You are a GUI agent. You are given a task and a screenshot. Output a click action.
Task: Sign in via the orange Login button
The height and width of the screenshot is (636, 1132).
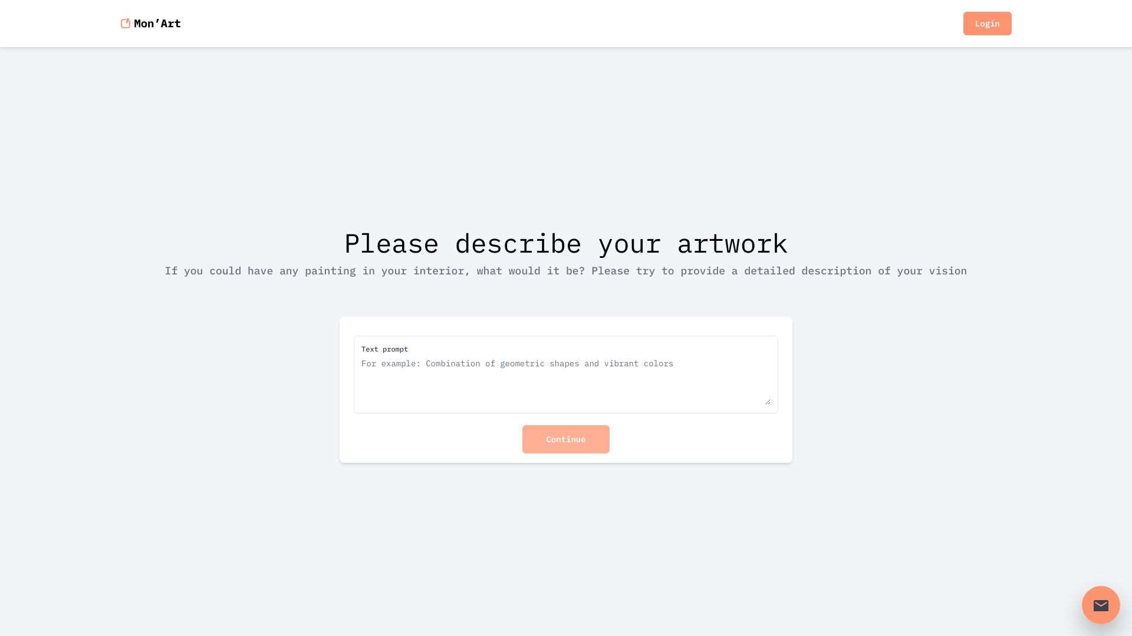[x=987, y=24]
